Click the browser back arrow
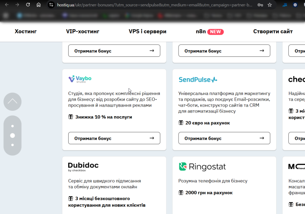Viewport: 305px width, 214px height. pyautogui.click(x=7, y=5)
